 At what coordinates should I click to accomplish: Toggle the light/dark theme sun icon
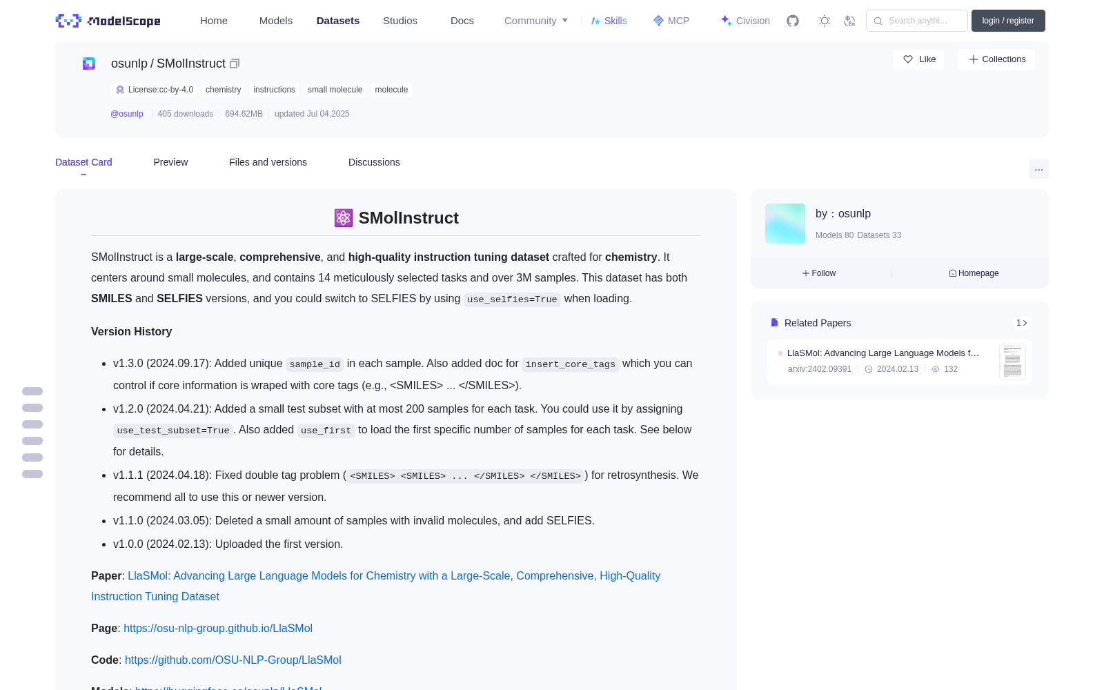coord(824,21)
